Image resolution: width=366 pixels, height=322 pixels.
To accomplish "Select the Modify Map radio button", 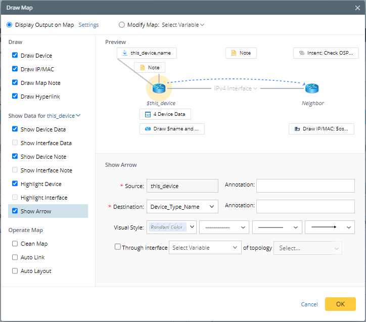I will (x=121, y=25).
